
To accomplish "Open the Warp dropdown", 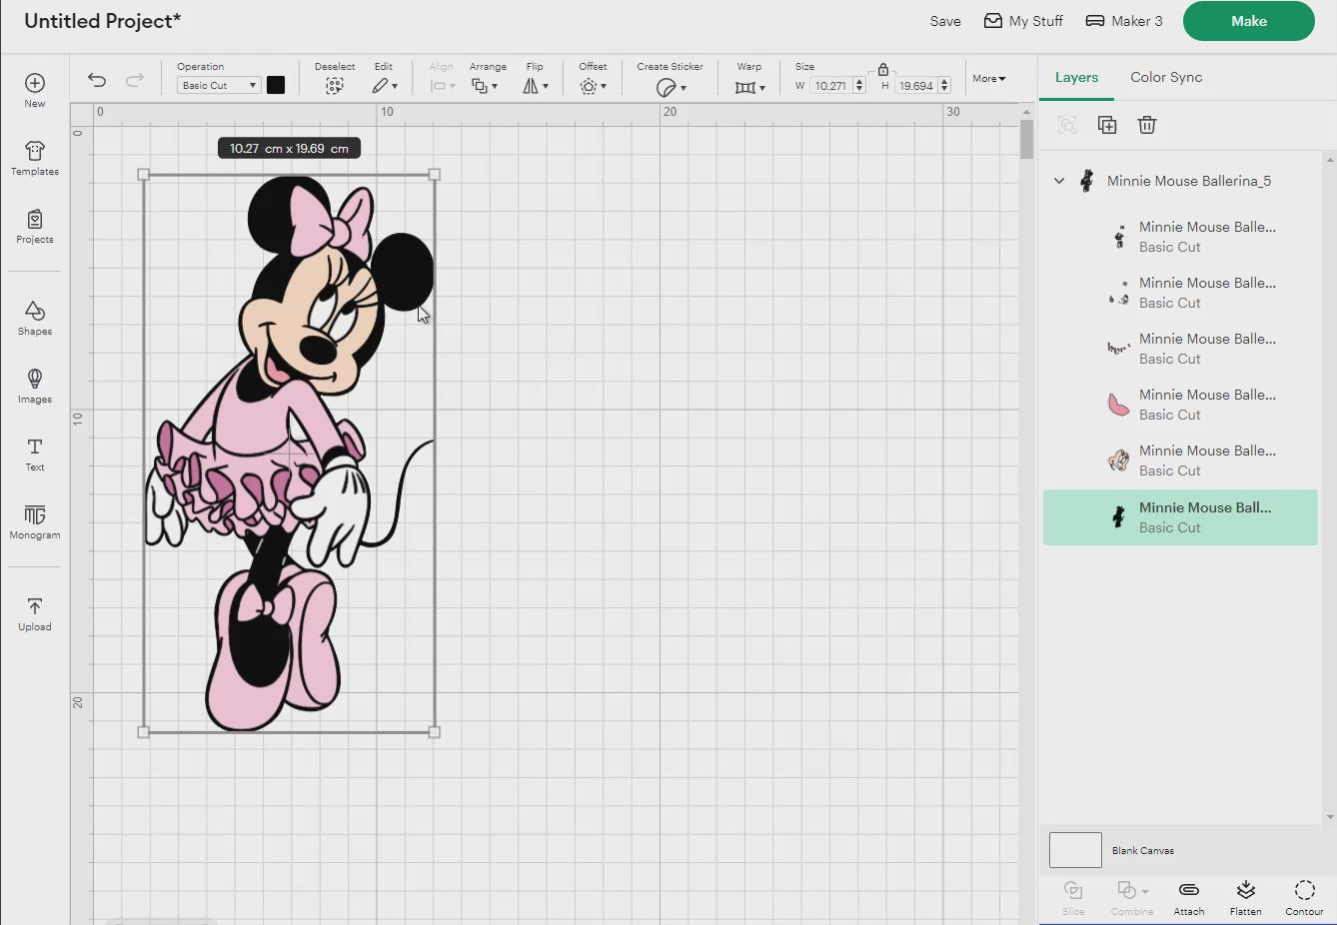I will click(749, 87).
